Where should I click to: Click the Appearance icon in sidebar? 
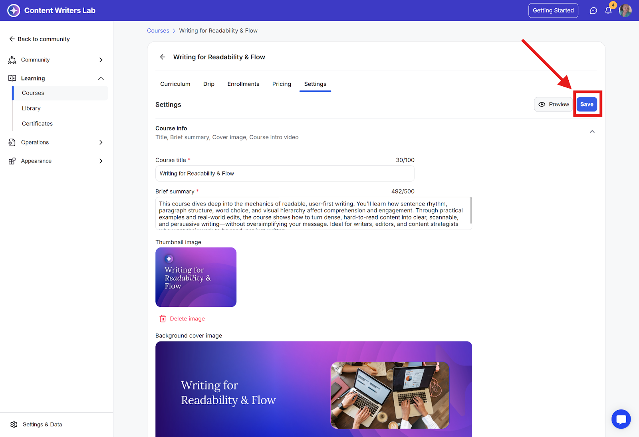[12, 161]
